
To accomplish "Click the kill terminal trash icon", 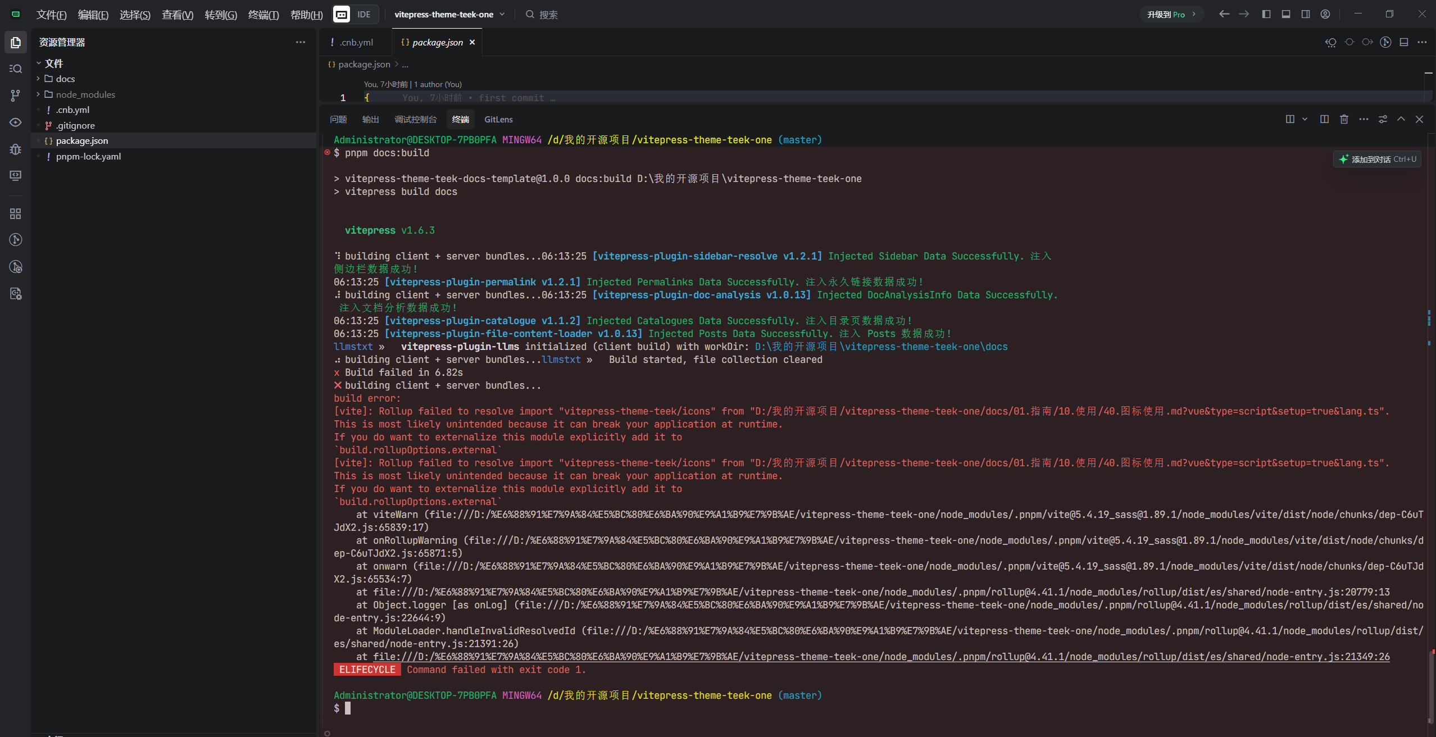I will tap(1344, 119).
